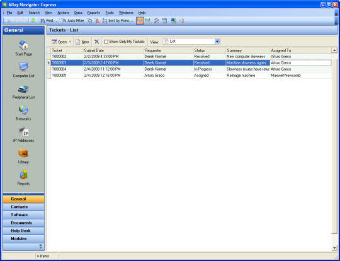Click the 'In Progress' status cell
Image resolution: width=340 pixels, height=261 pixels.
[210, 69]
